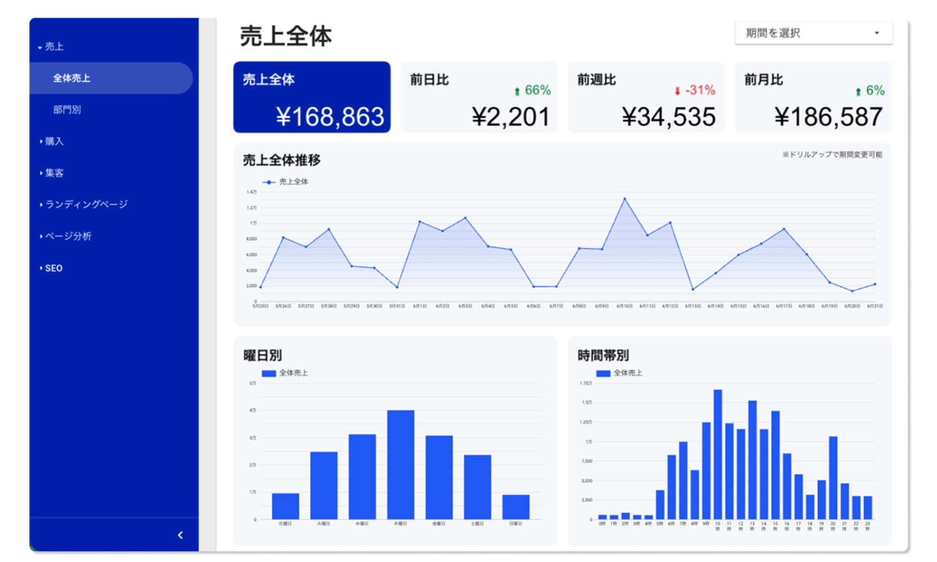Click the green up arrow beside 6%
The height and width of the screenshot is (562, 937).
tap(858, 92)
